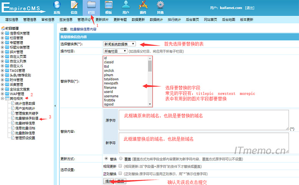Click the 重置 reset button
Viewport: 299px width, 185px height.
click(121, 181)
